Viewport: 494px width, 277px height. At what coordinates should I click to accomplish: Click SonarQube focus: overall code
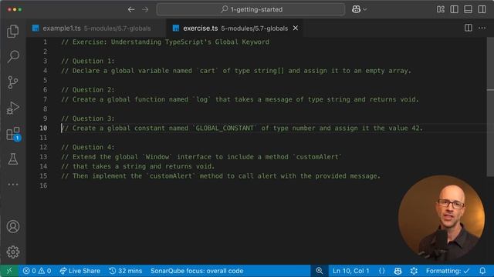pyautogui.click(x=197, y=271)
